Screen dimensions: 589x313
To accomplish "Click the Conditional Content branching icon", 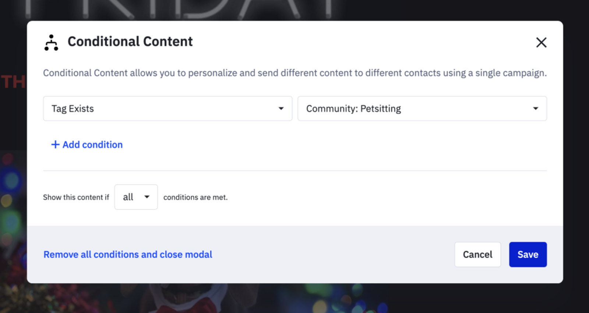I will click(x=51, y=43).
